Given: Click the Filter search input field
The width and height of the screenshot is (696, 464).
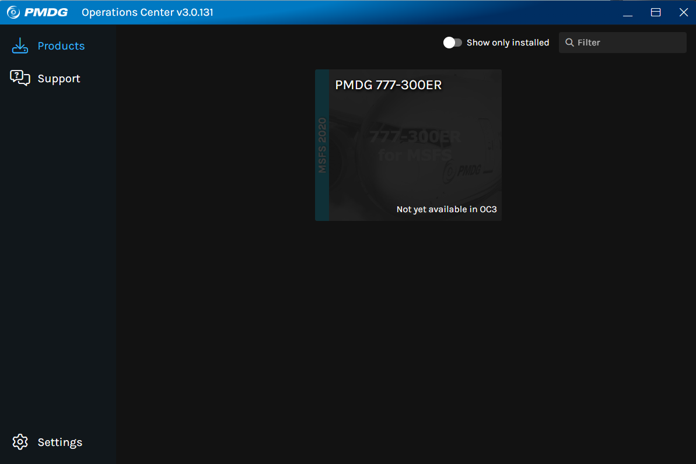Looking at the screenshot, I should click(618, 42).
